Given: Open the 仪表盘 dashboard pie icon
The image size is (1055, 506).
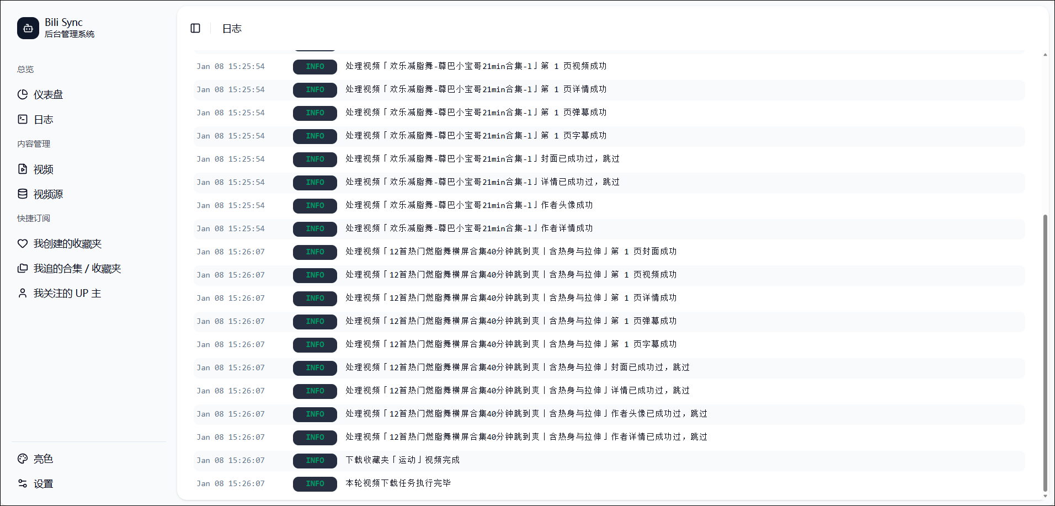Looking at the screenshot, I should [23, 94].
